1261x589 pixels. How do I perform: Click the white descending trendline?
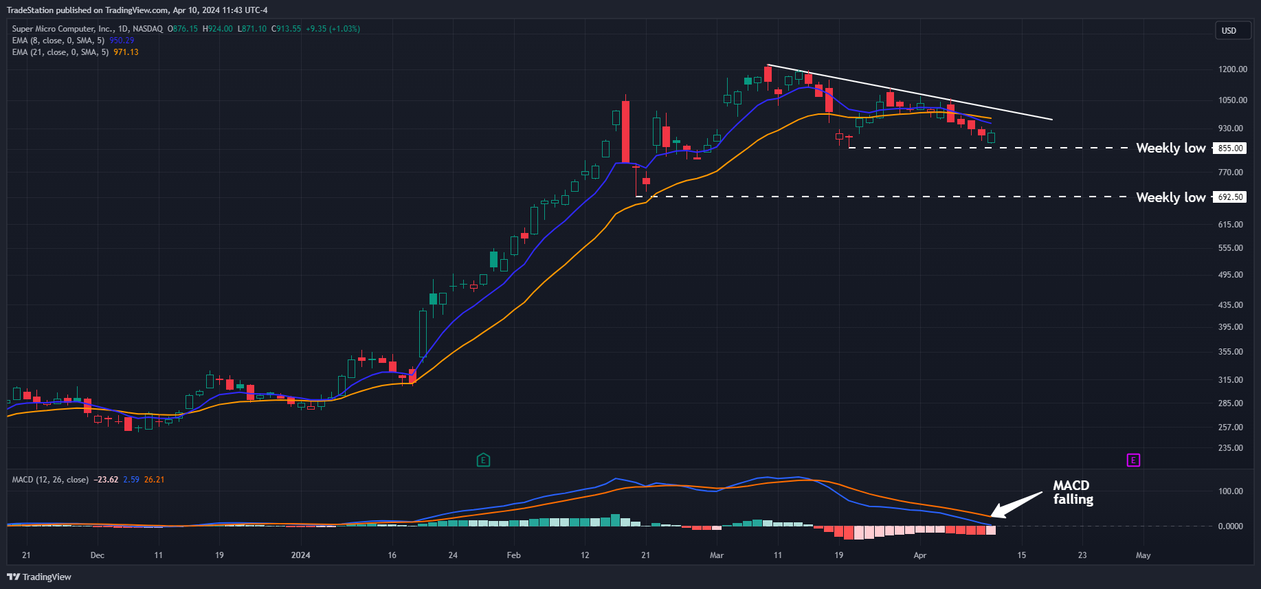909,92
